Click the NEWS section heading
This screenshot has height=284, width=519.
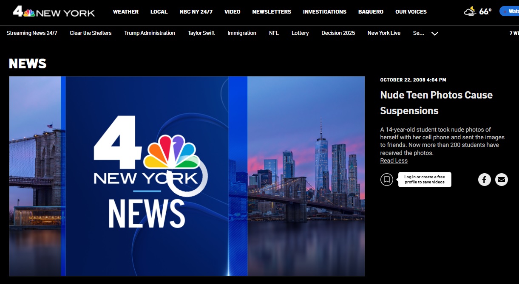(x=28, y=64)
